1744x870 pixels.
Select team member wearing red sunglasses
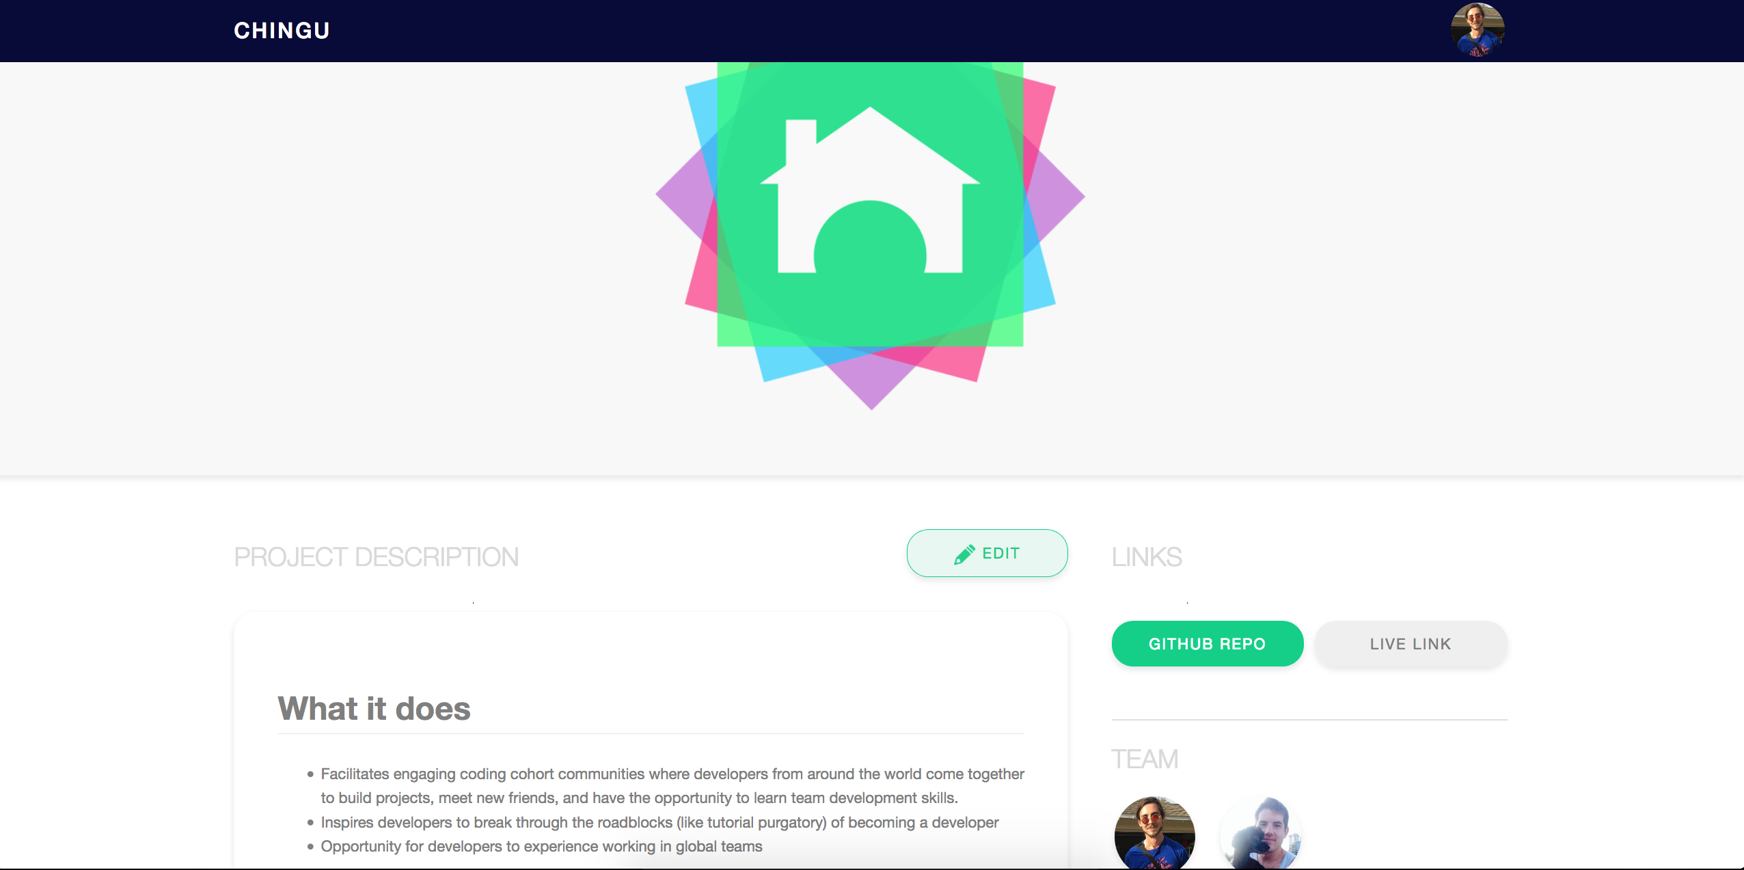point(1154,833)
